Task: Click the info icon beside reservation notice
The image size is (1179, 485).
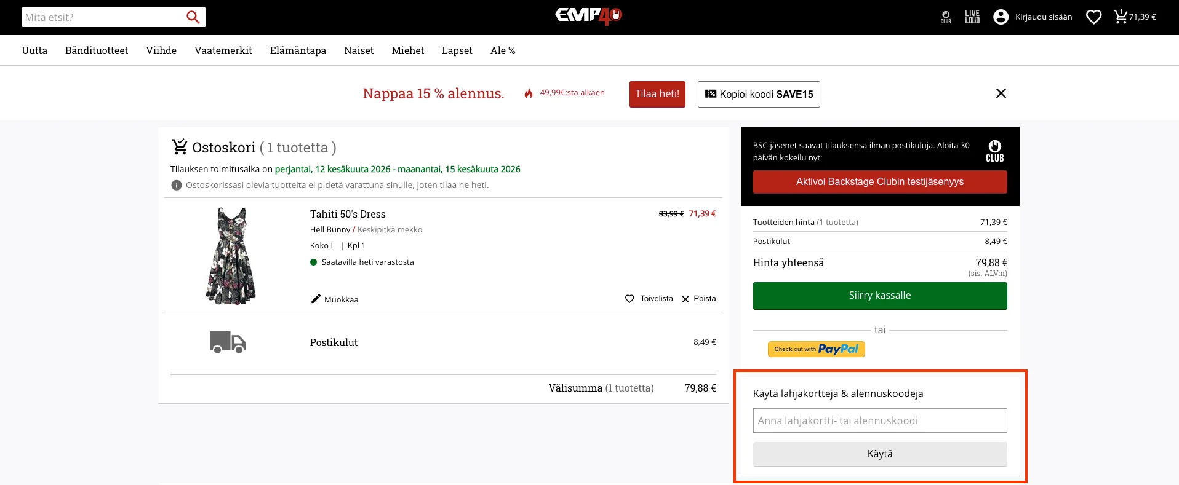Action: (x=177, y=185)
